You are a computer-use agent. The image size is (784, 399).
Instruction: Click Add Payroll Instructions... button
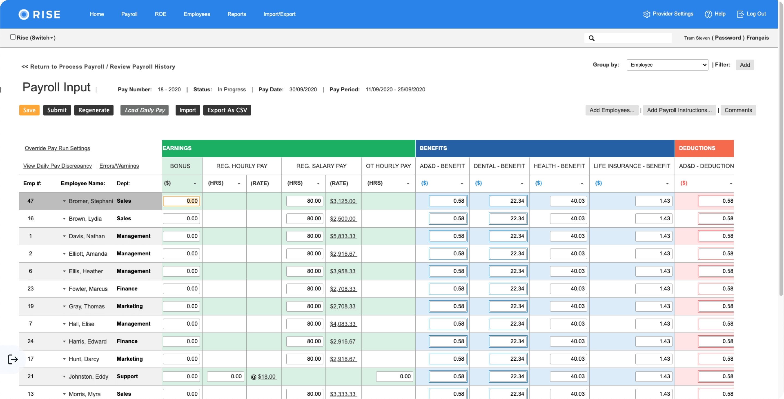point(679,110)
